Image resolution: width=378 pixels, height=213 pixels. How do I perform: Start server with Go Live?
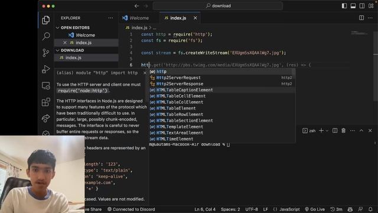315,209
